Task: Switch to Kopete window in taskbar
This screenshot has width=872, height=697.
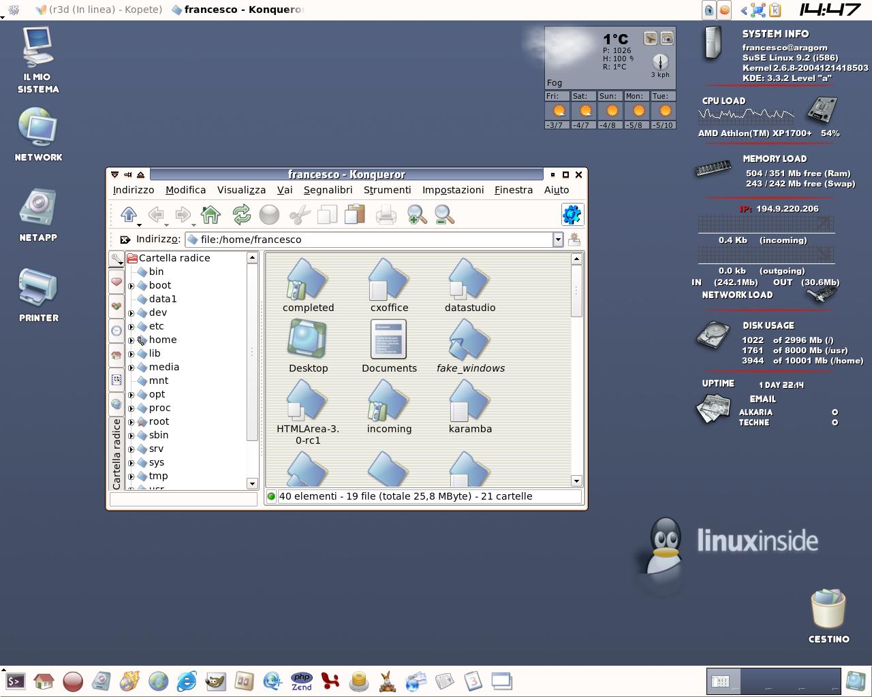Action: 99,10
